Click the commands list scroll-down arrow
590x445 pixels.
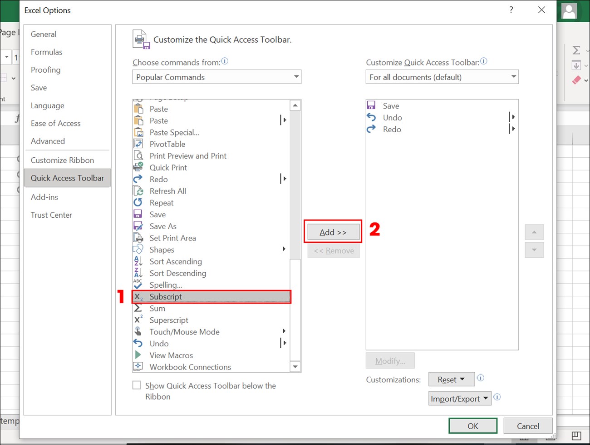(x=295, y=366)
